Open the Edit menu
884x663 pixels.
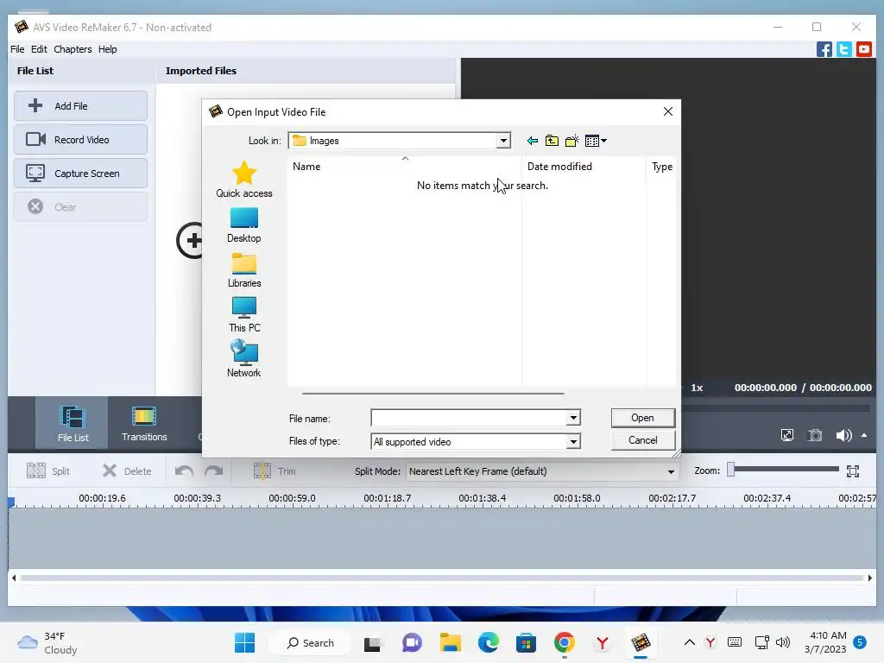(x=39, y=49)
